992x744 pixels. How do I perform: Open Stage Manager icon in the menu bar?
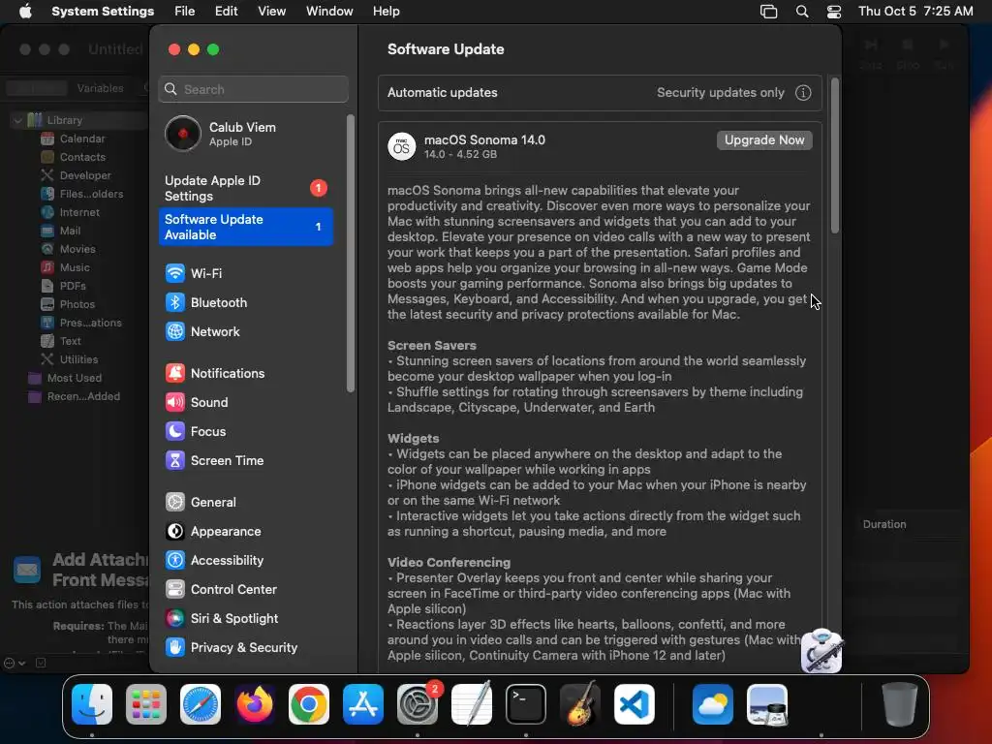pos(768,12)
